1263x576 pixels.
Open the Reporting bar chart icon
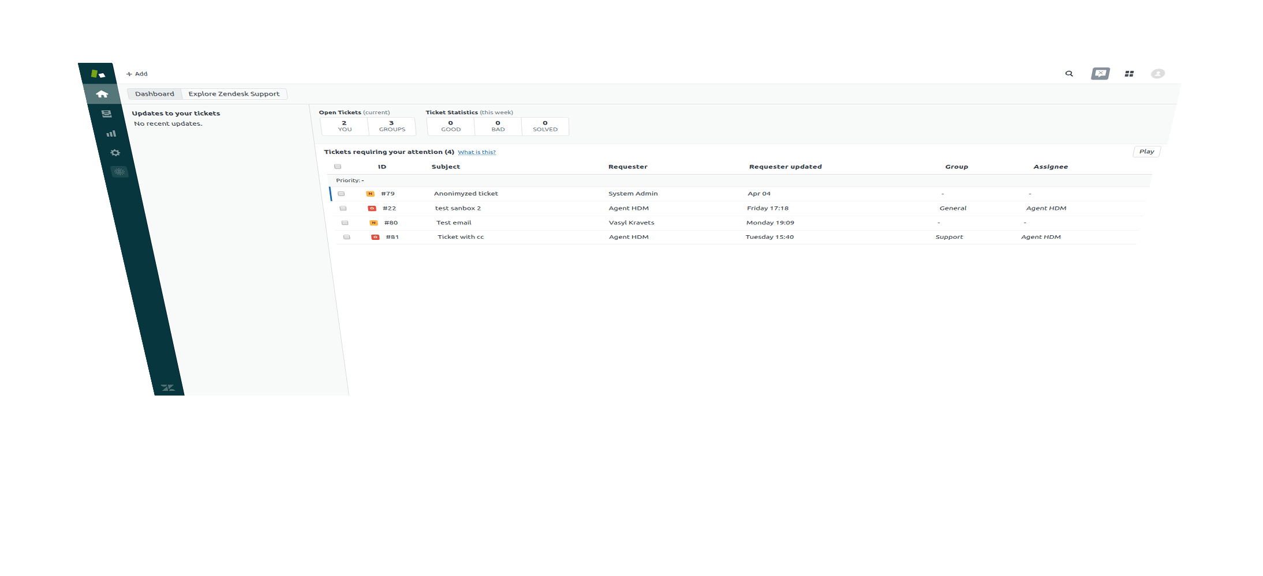click(x=111, y=133)
